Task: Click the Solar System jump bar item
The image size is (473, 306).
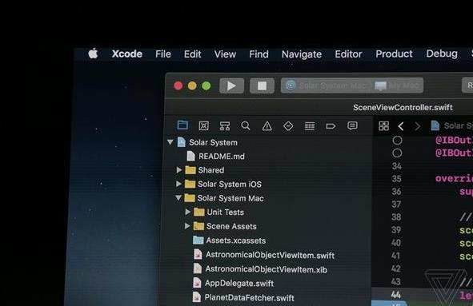Action: (452, 125)
